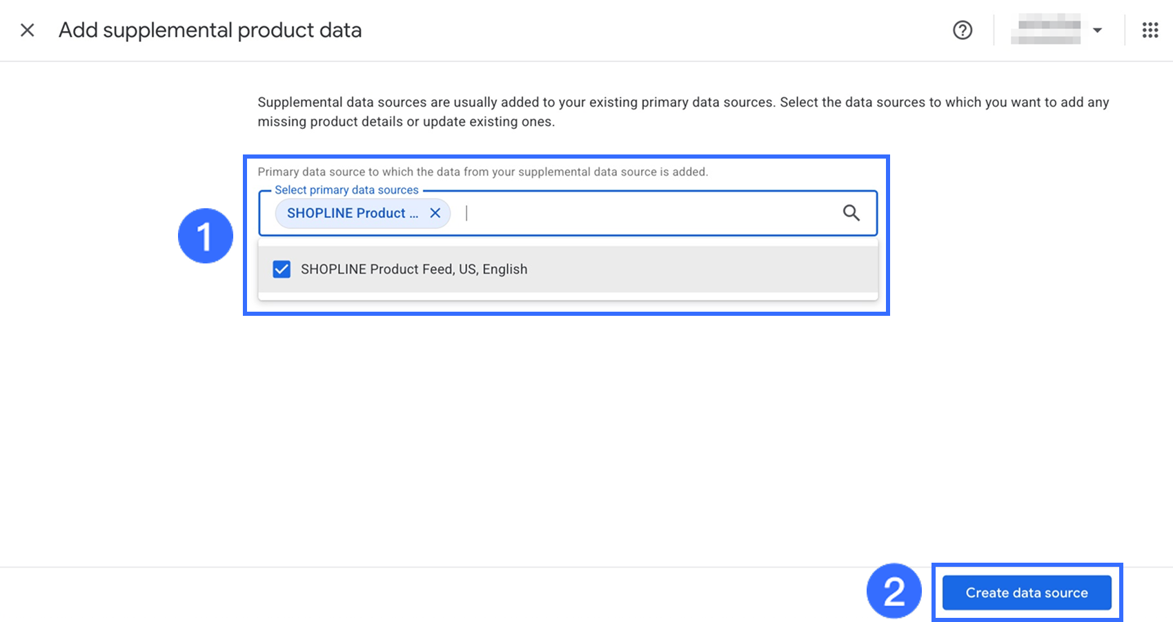Click the empty right side of the option row
This screenshot has height=622, width=1173.
(x=724, y=269)
